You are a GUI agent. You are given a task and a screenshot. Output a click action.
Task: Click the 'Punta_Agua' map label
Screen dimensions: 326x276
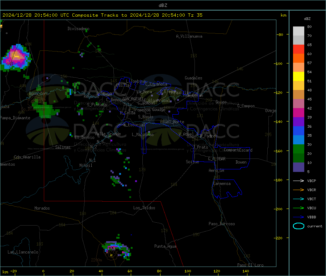pyautogui.click(x=165, y=246)
